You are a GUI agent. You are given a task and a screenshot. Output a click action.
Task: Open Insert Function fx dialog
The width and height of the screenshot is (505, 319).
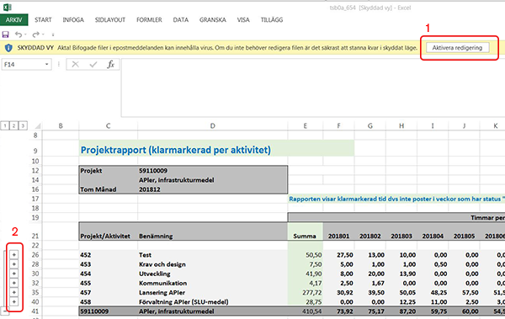click(x=111, y=65)
